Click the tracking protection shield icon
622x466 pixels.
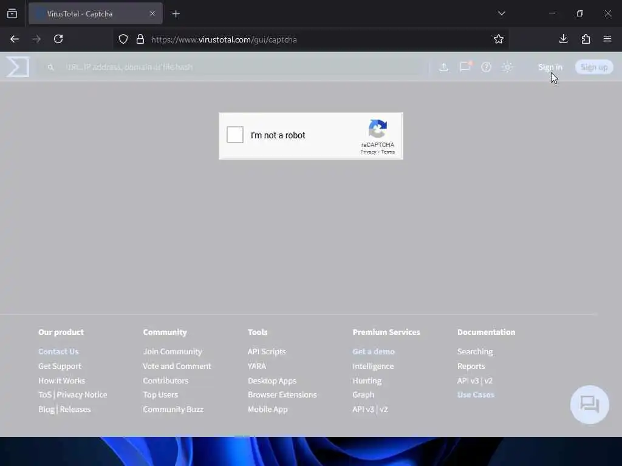pyautogui.click(x=123, y=39)
